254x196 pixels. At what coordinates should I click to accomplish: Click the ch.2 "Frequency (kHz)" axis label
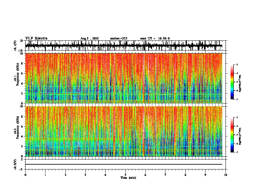click(18, 127)
